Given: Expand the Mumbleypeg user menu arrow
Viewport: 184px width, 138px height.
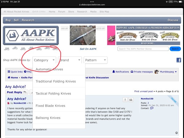Looking at the screenshot, I should [x=176, y=72].
